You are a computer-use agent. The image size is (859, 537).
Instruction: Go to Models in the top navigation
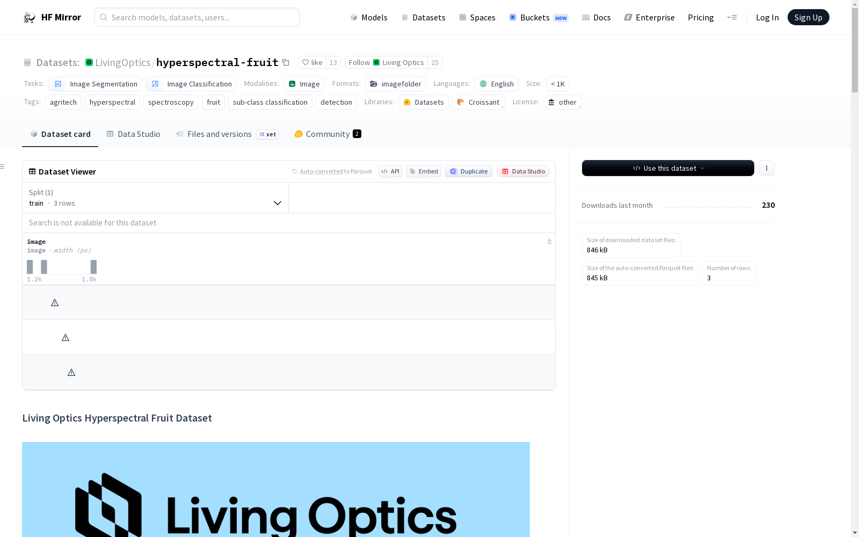point(368,18)
